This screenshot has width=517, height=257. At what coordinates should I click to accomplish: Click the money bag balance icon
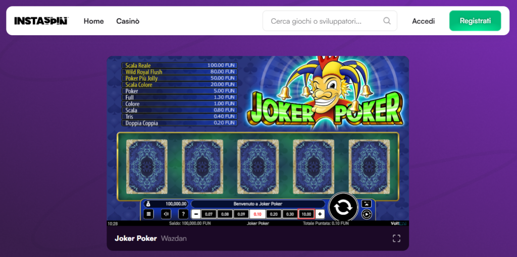coord(148,204)
